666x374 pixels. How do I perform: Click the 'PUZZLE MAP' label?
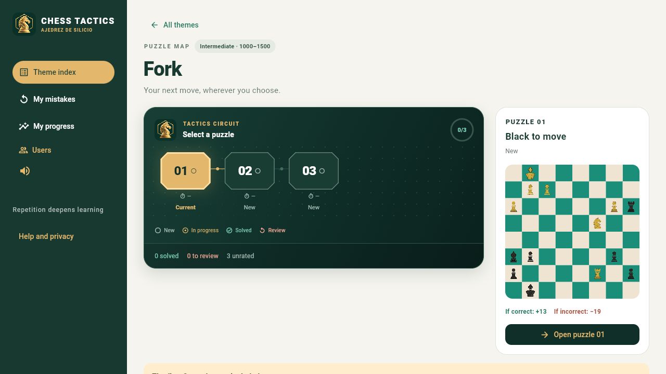tap(167, 46)
